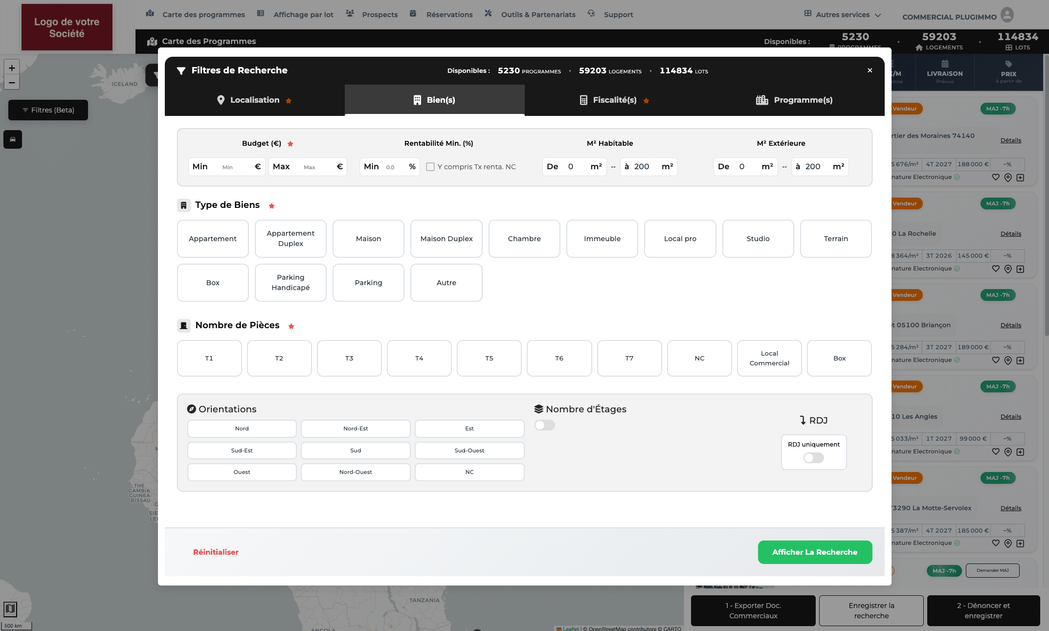Click heart favorite icon on La Rochelle listing
Viewport: 1049px width, 631px height.
pyautogui.click(x=996, y=269)
